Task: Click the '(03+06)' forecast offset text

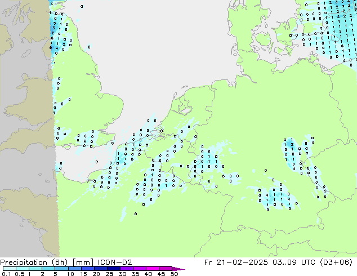Action: click(x=336, y=262)
